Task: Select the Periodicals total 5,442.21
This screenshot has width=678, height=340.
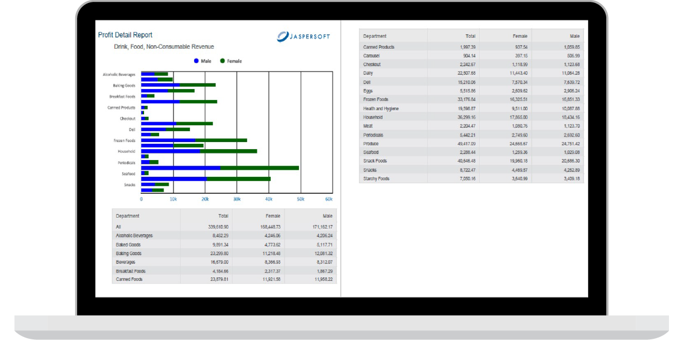Action: pos(468,135)
